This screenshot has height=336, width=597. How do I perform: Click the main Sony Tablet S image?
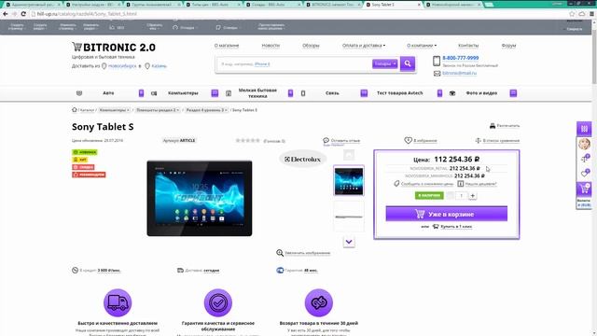pyautogui.click(x=200, y=199)
